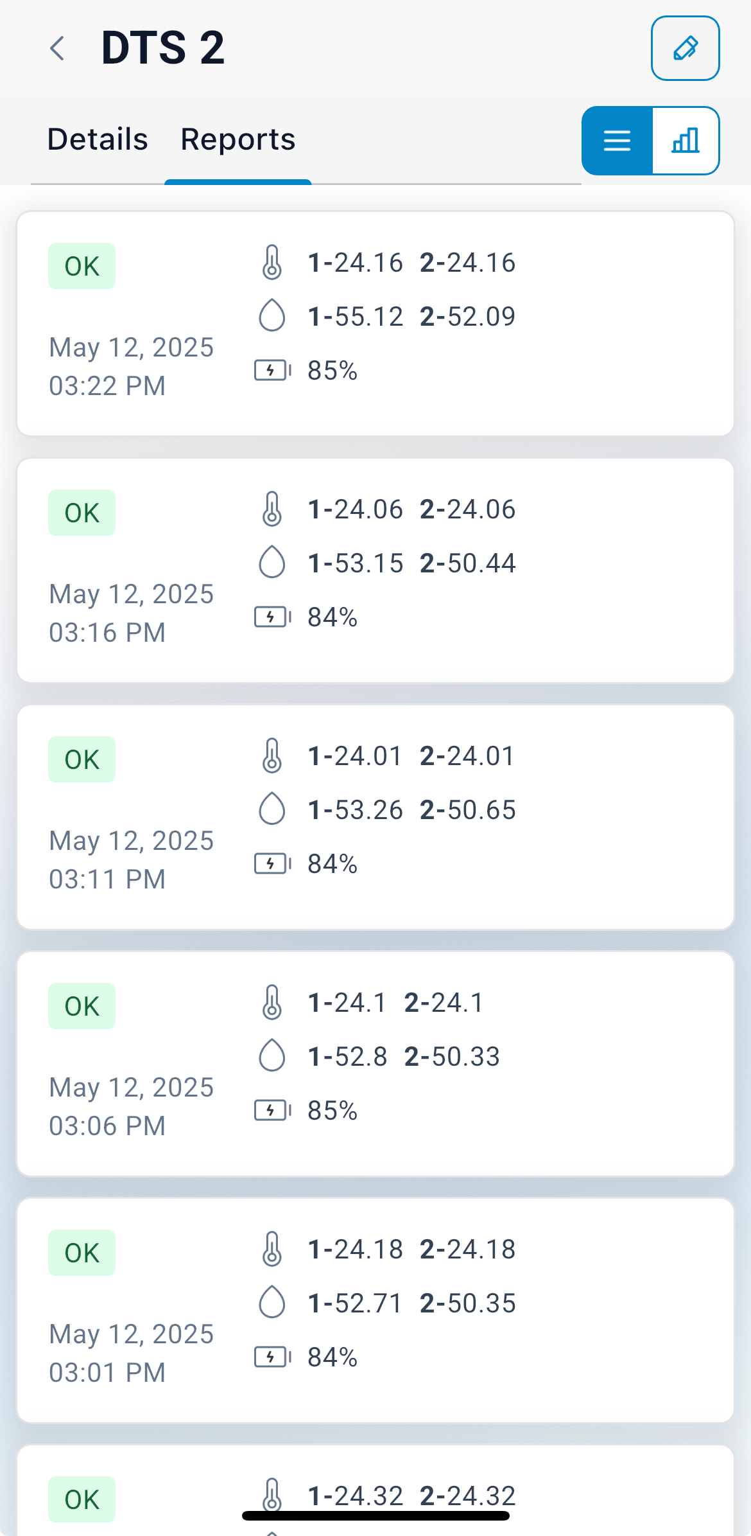Open the Details tab

(x=98, y=139)
